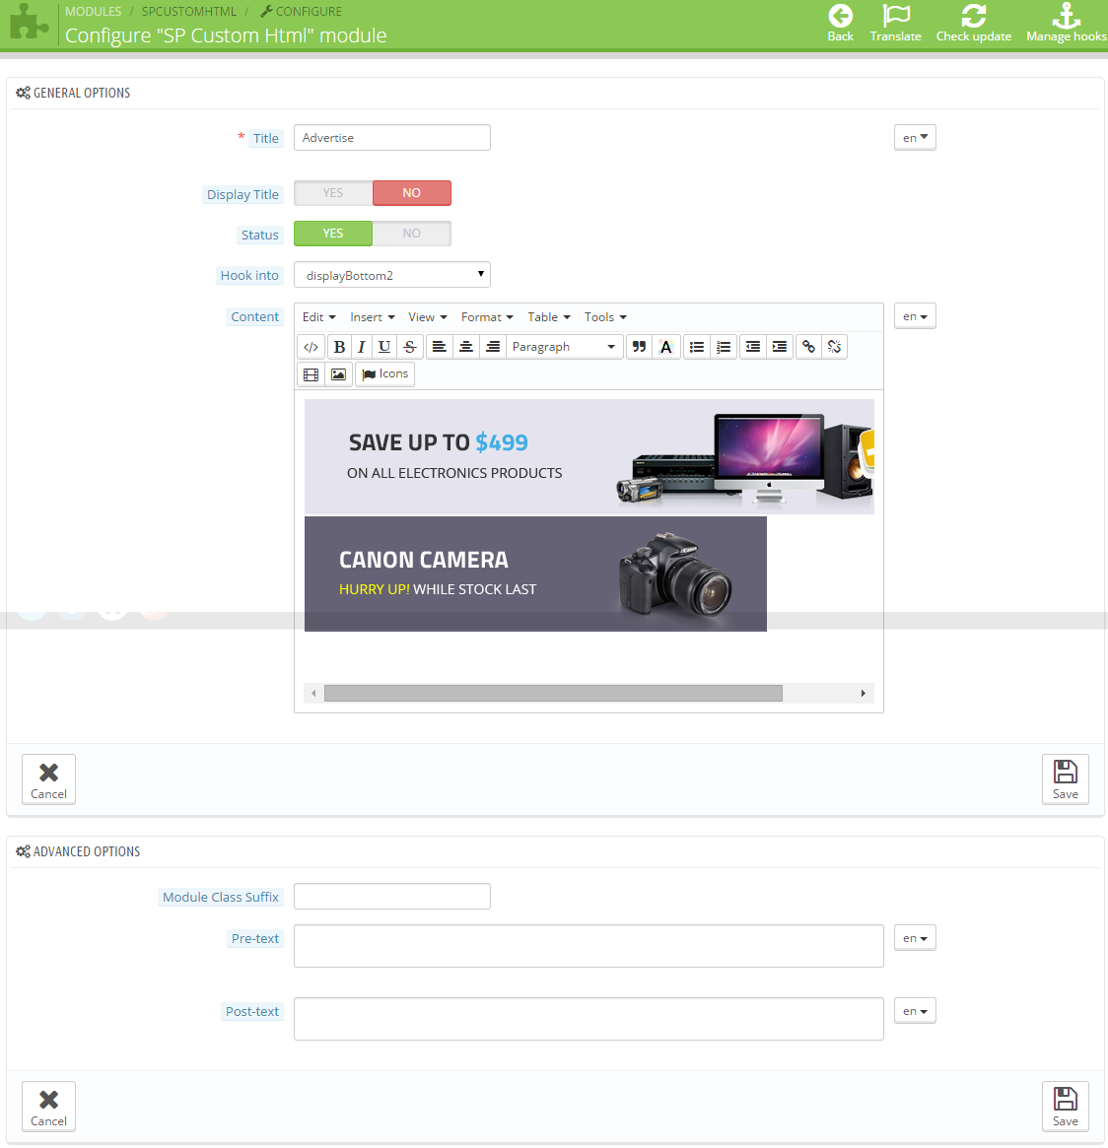
Task: Open the Paragraph format dropdown
Action: pos(564,347)
